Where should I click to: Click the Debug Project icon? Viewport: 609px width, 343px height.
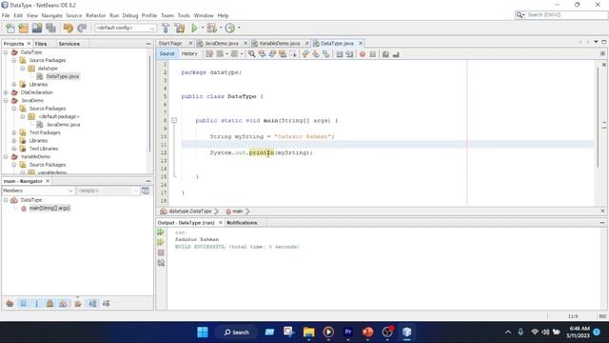[211, 28]
